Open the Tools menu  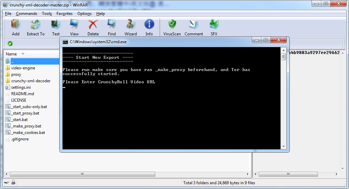point(47,14)
